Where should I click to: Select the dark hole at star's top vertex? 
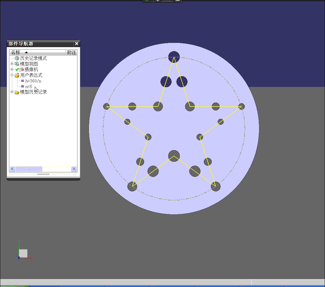pyautogui.click(x=174, y=57)
